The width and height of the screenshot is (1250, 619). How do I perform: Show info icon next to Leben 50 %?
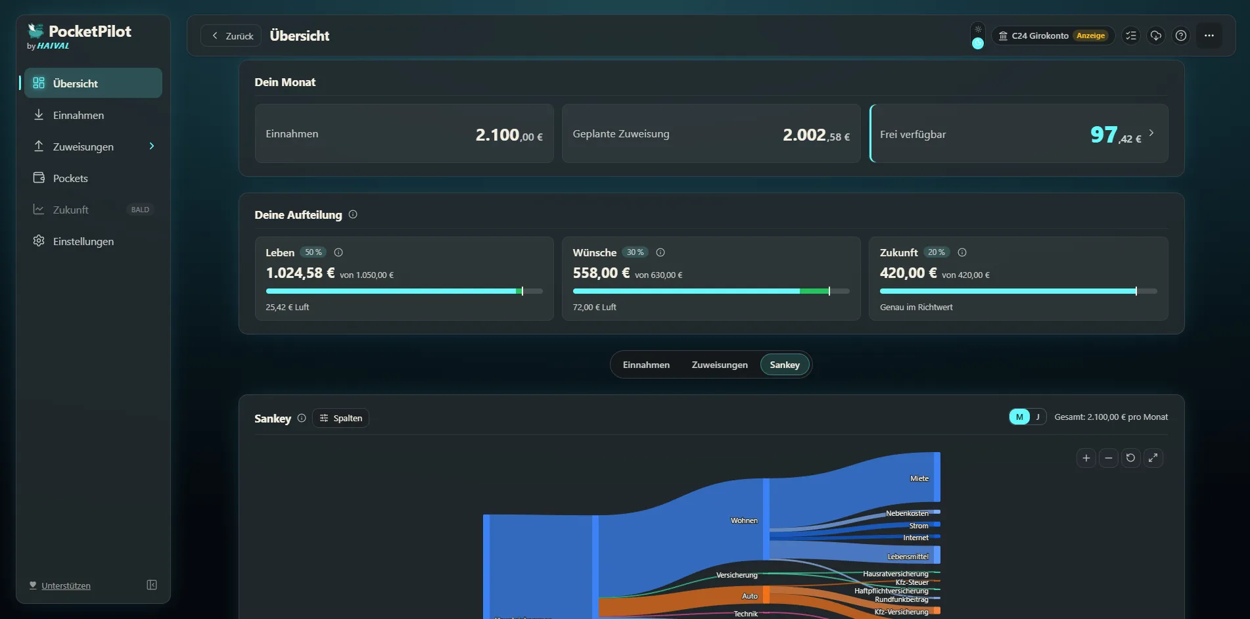[x=338, y=252]
